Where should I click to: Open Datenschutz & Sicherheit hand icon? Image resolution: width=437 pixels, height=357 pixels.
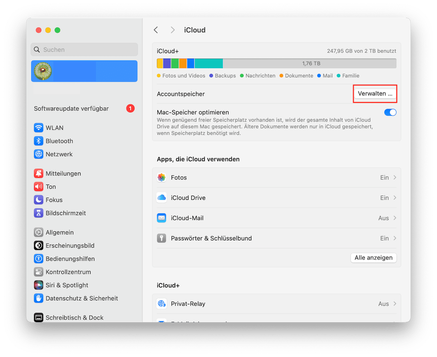[x=38, y=298]
